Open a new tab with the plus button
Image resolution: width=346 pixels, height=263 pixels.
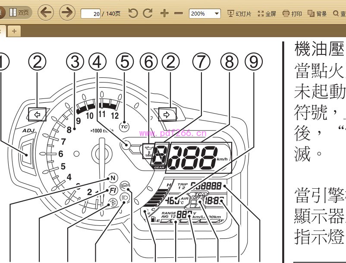coord(14,31)
